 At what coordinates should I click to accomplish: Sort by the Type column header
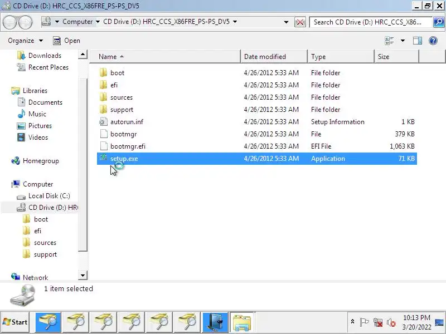tap(341, 57)
